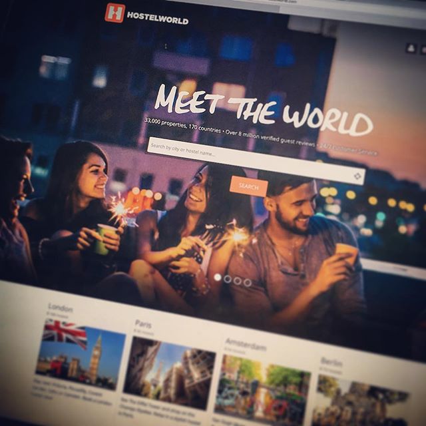Open the London Big Ben thumbnail
This screenshot has width=426, height=426.
(81, 355)
